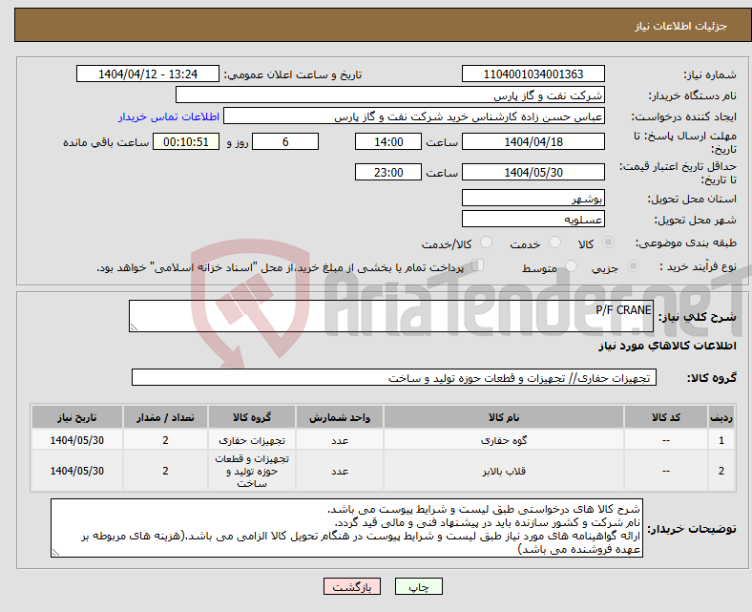Click the validity time field 23:00
The image size is (752, 612).
pyautogui.click(x=388, y=172)
